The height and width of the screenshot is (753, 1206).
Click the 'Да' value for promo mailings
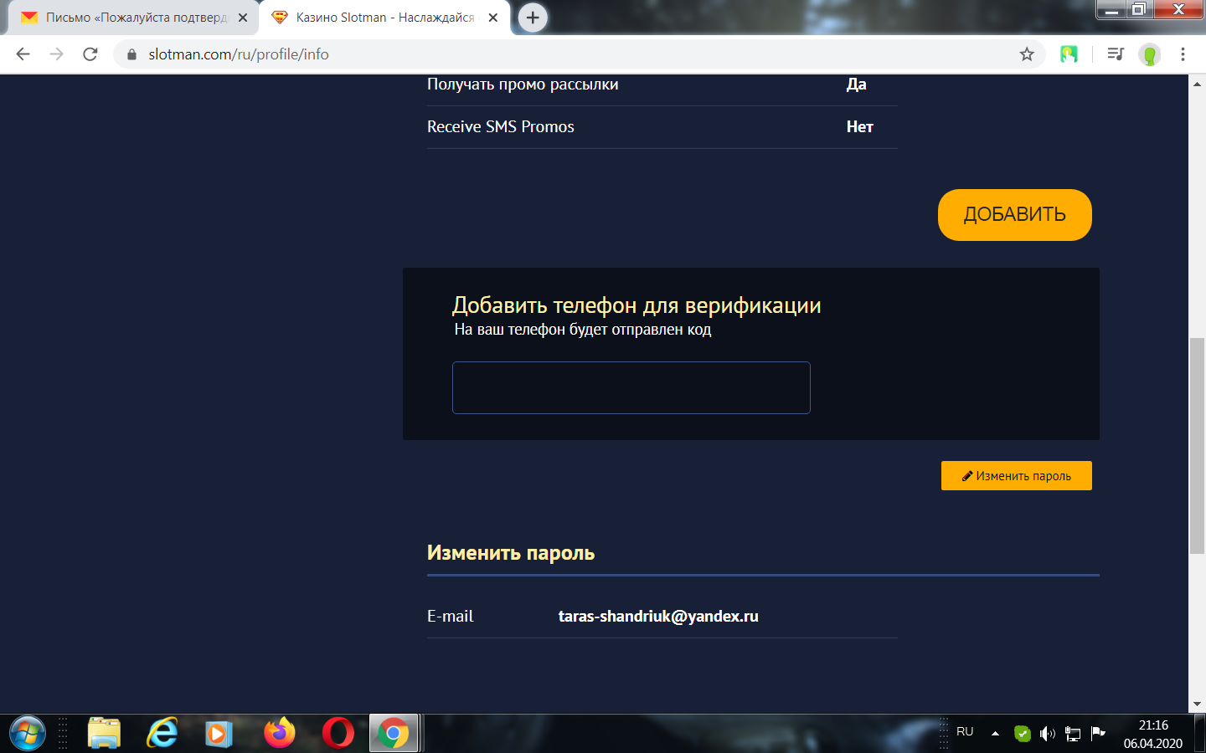pos(857,85)
